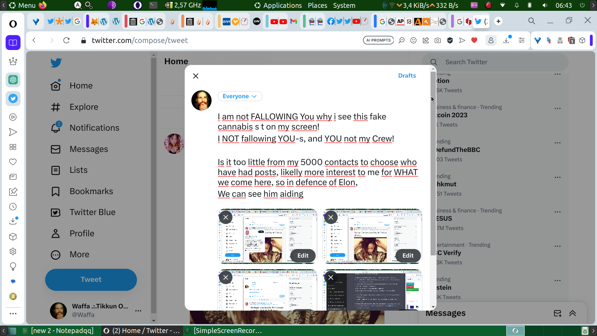This screenshot has height=336, width=597.
Task: Open the Extensions cube in Opera sidebar
Action: [x=13, y=237]
